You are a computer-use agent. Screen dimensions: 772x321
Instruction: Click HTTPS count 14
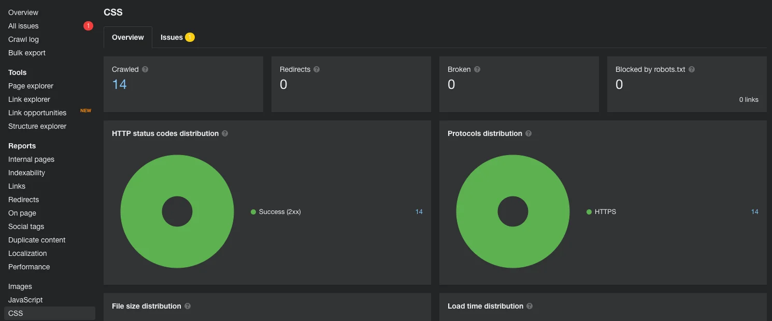pyautogui.click(x=755, y=212)
